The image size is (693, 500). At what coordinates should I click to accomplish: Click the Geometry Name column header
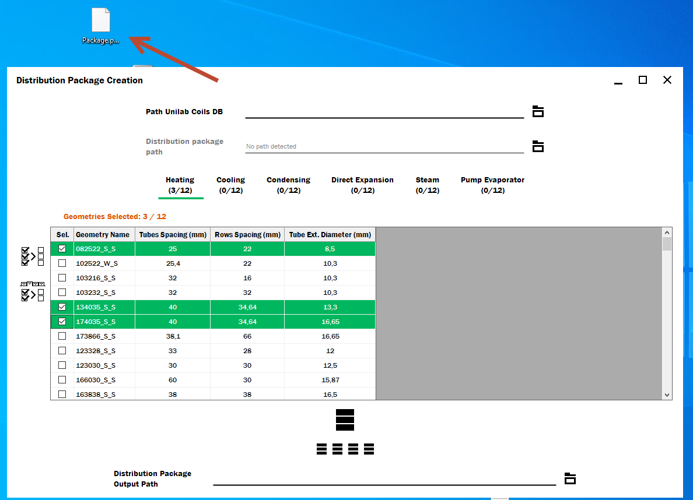point(104,234)
